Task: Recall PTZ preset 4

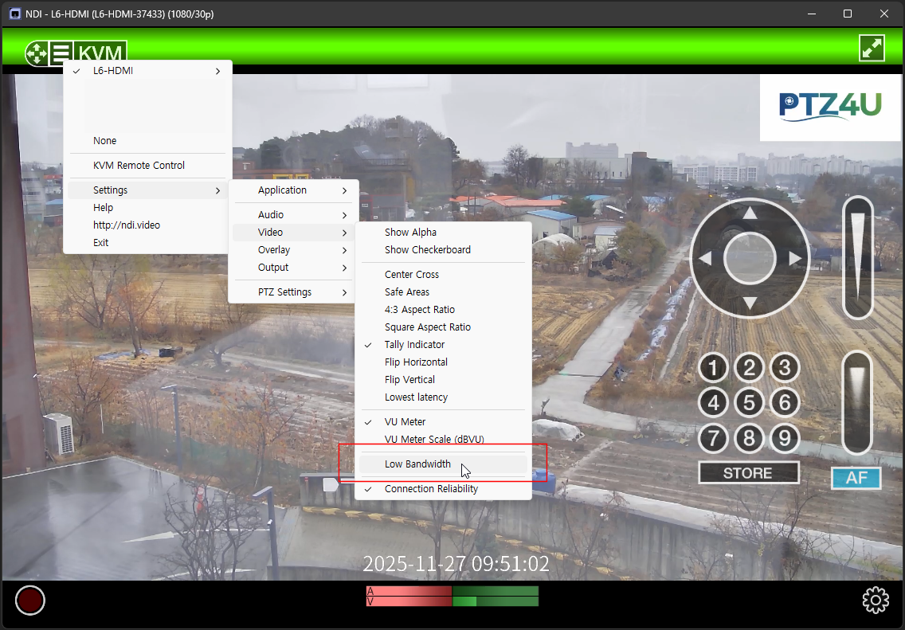Action: coord(713,403)
